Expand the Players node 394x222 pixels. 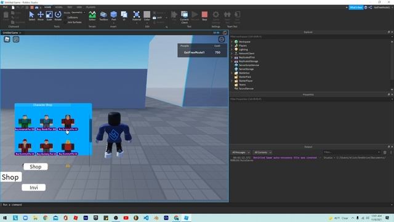pos(231,46)
